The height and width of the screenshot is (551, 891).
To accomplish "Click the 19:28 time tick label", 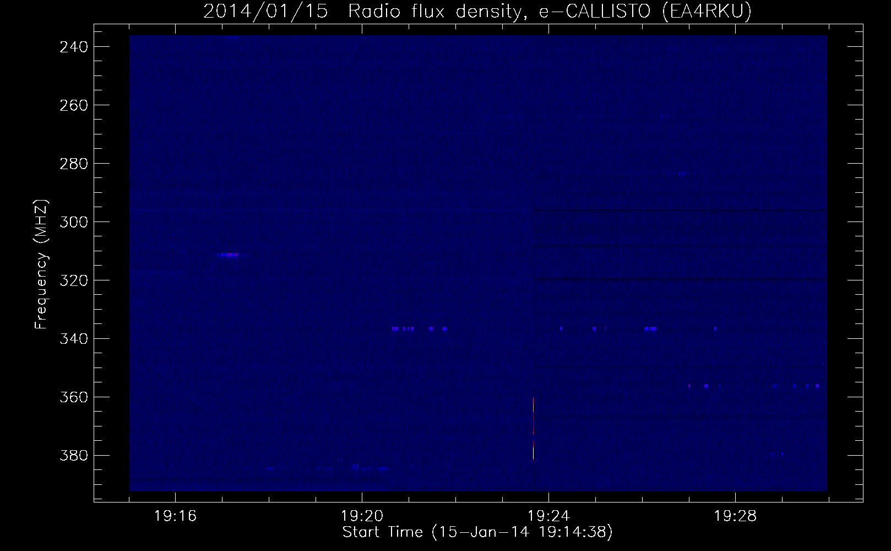I will click(x=735, y=516).
